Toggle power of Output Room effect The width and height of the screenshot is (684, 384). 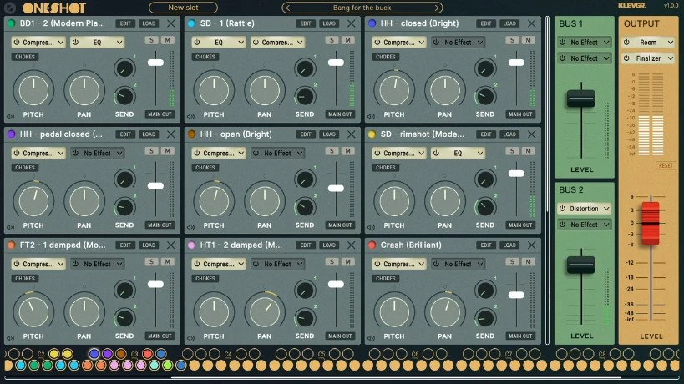[627, 43]
